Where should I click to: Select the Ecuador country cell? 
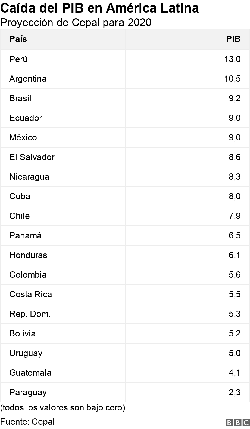26,118
